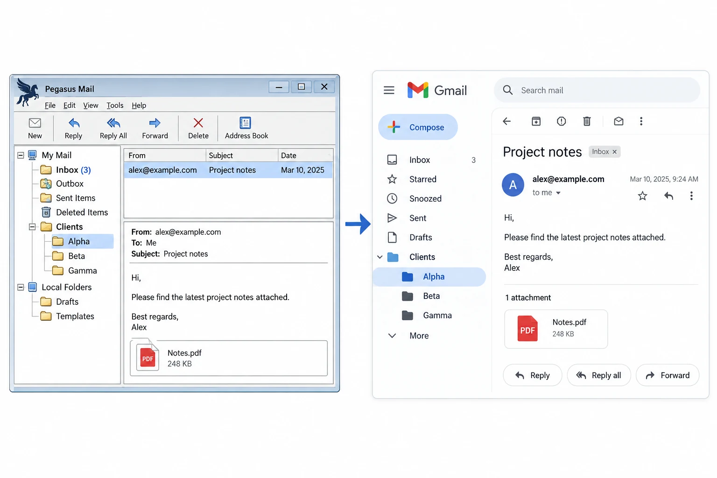
Task: Select Deleted Items folder in Pegasus Mail
Action: (75, 212)
